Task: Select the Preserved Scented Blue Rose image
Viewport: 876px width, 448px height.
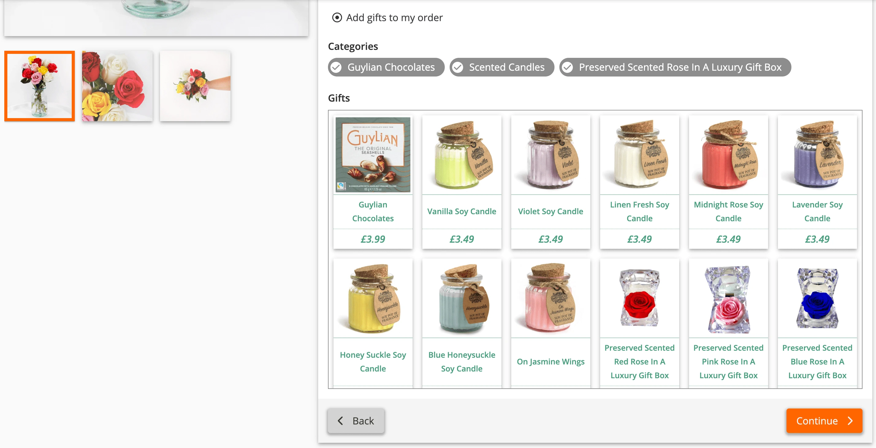Action: (x=817, y=298)
